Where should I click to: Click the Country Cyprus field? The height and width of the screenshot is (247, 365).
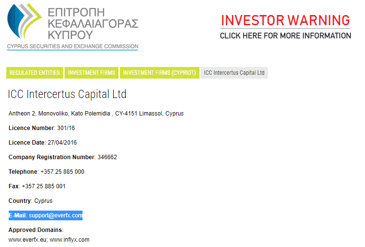[43, 201]
